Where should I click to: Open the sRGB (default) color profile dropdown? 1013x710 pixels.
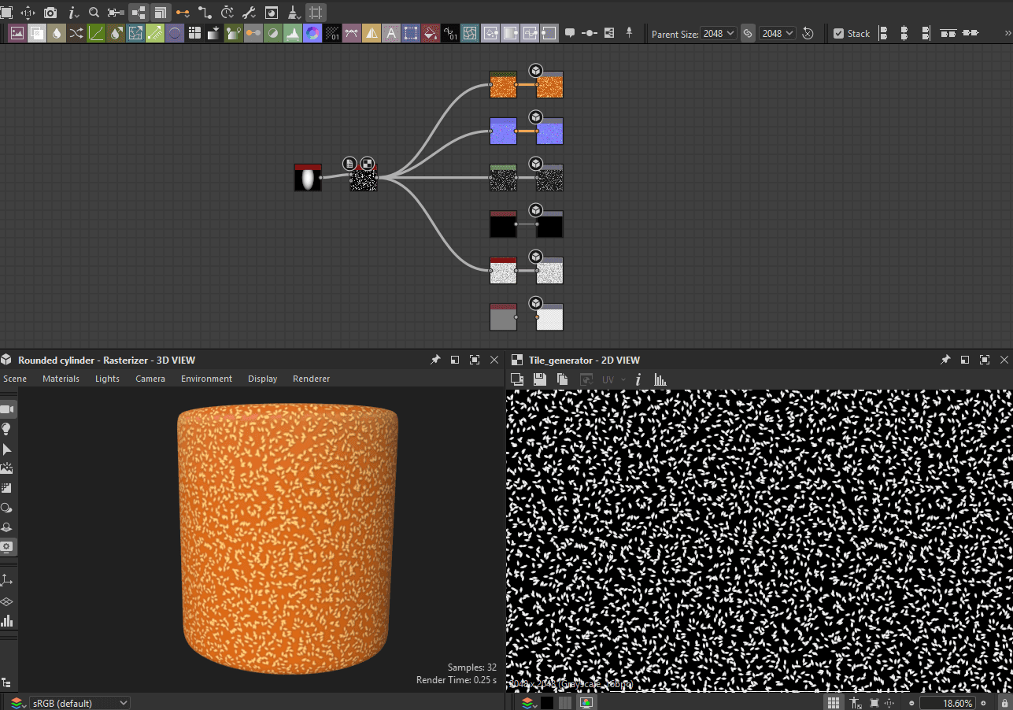[x=79, y=703]
